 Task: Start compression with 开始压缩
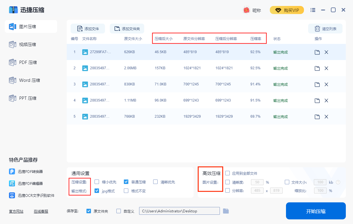316,211
